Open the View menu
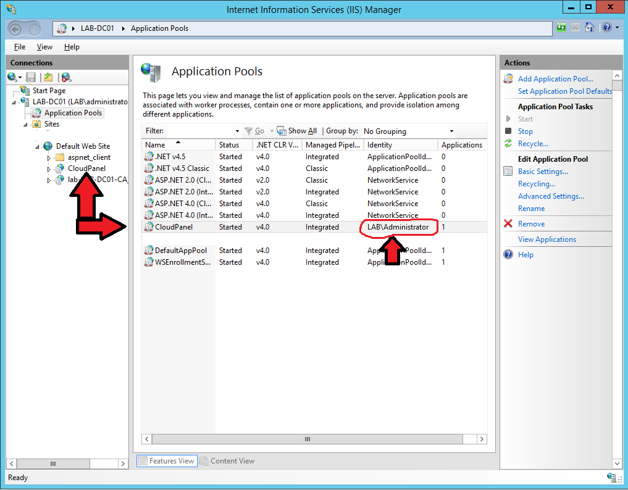Viewport: 628px width, 490px height. coord(44,47)
